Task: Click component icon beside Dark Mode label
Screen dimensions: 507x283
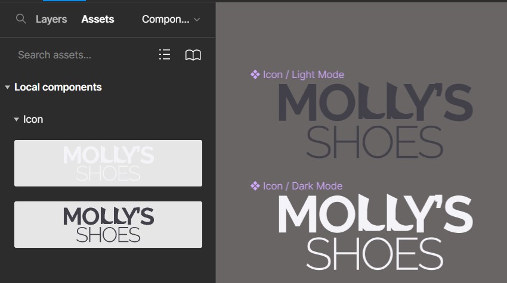Action: (255, 186)
